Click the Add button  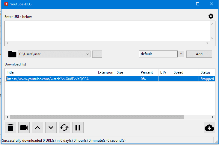tap(199, 54)
